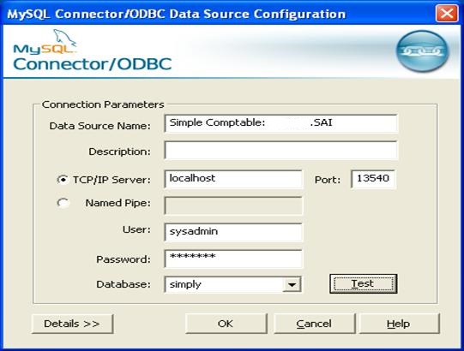This screenshot has height=351, width=464.
Task: Click the masked Password field
Action: [x=233, y=259]
